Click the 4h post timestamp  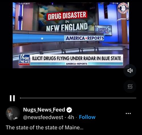coord(71,117)
